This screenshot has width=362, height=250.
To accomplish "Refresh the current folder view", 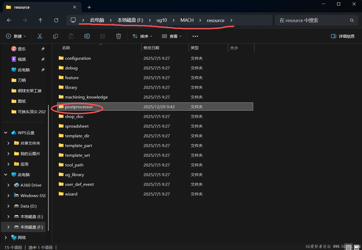I will pyautogui.click(x=56, y=20).
